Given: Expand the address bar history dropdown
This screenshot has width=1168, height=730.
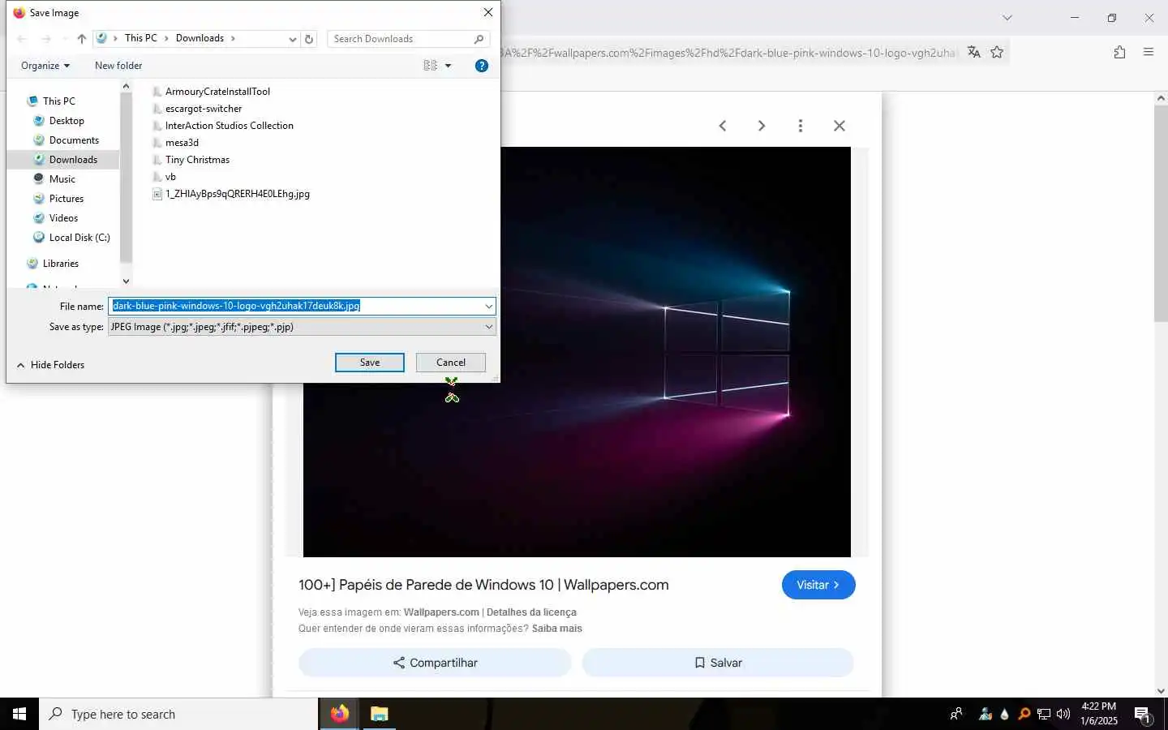Looking at the screenshot, I should (x=292, y=39).
